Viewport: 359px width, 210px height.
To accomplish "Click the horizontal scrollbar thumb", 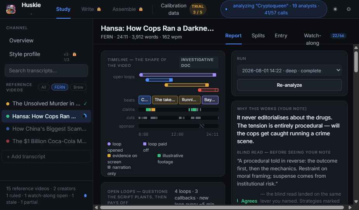I will click(222, 208).
